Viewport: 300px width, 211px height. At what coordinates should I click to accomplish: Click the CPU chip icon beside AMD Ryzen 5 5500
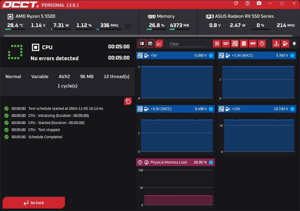point(10,16)
